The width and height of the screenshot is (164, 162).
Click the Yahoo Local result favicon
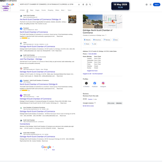[x=21, y=96]
